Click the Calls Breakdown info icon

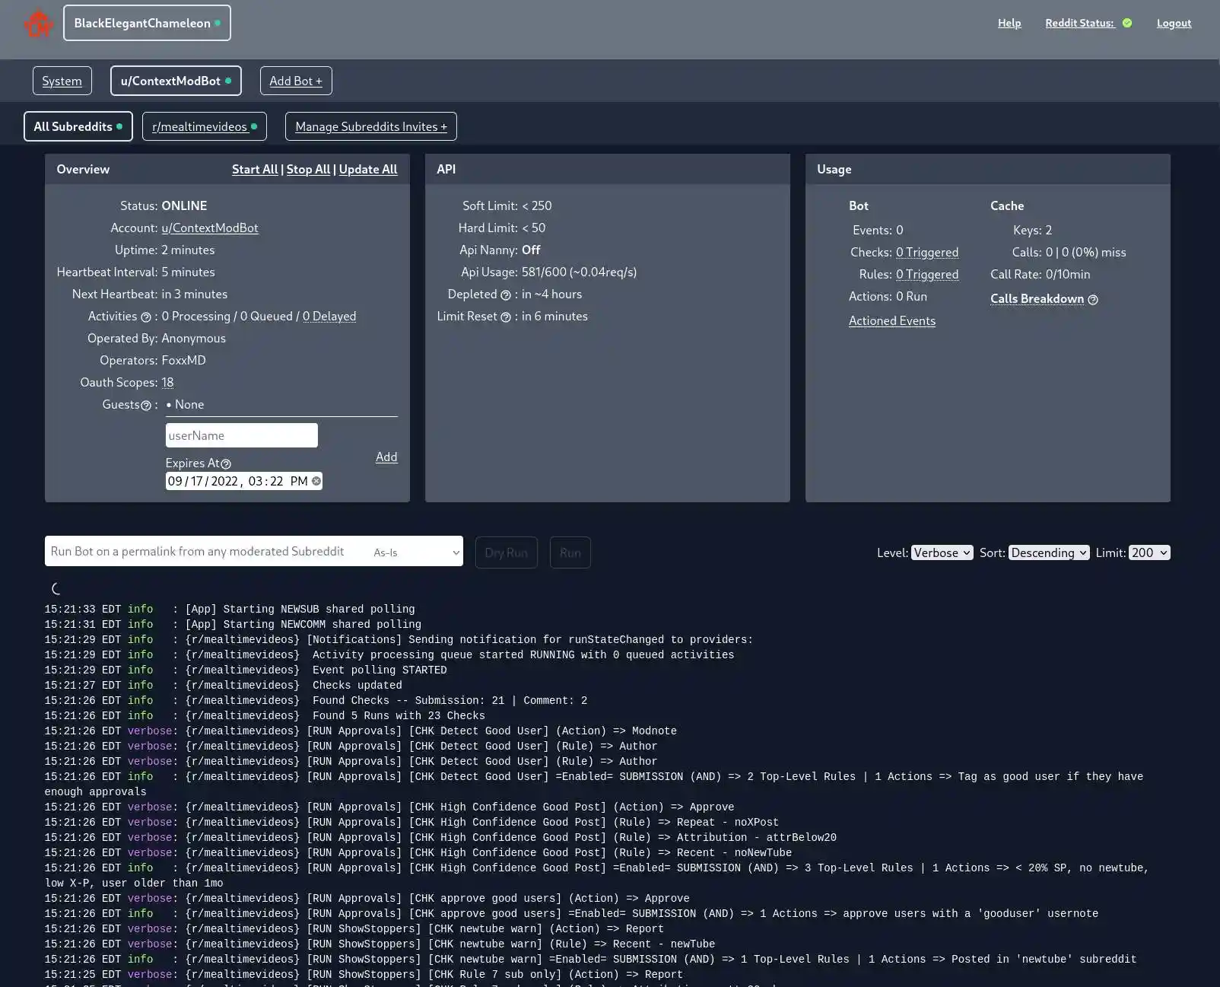[x=1093, y=299]
